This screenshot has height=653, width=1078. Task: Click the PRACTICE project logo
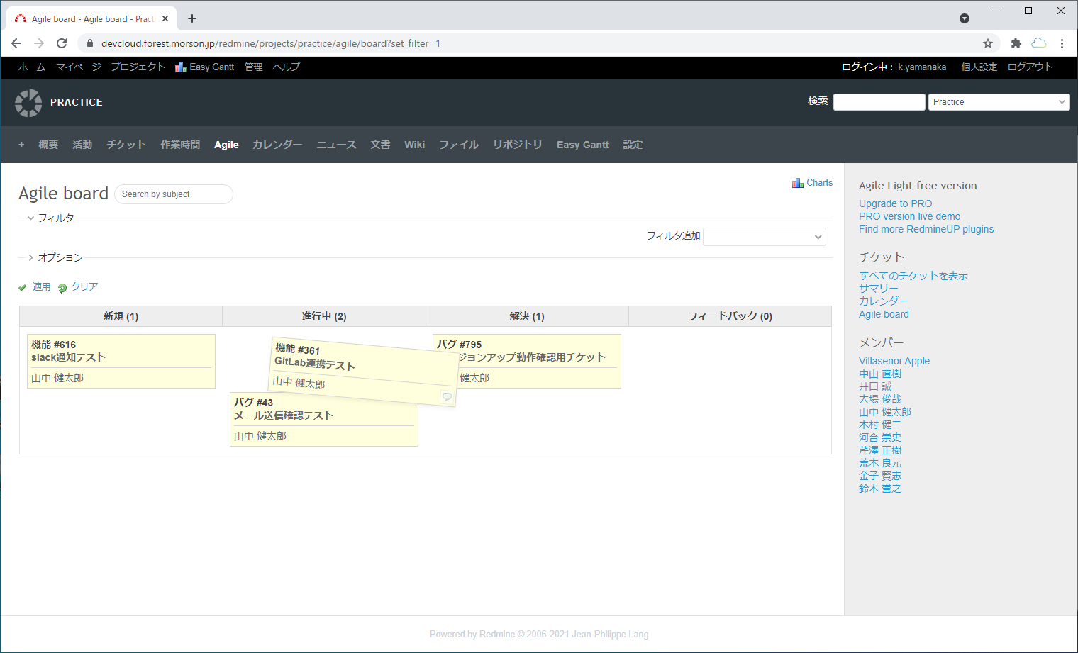coord(28,103)
